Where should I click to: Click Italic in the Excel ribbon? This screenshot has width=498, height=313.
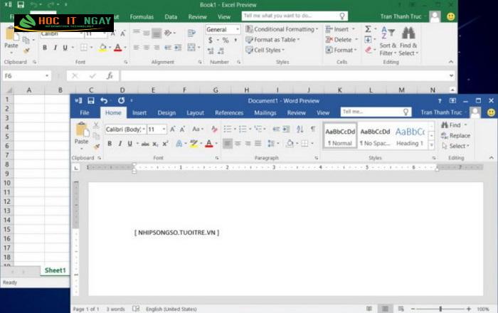(55, 48)
